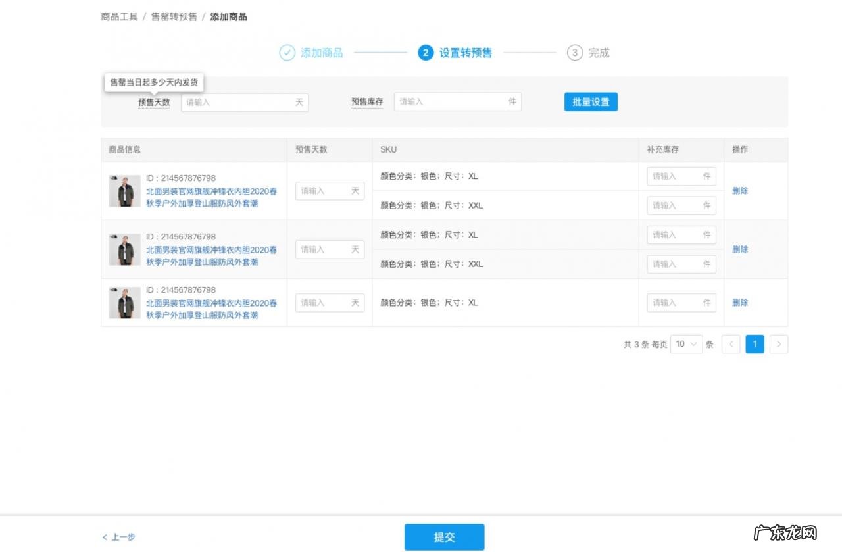
Task: Click the step 2 设置转预售 indicator
Action: [426, 53]
